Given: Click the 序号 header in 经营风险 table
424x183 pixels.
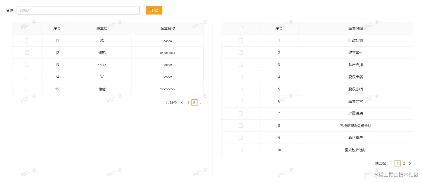Looking at the screenshot, I should [x=279, y=28].
